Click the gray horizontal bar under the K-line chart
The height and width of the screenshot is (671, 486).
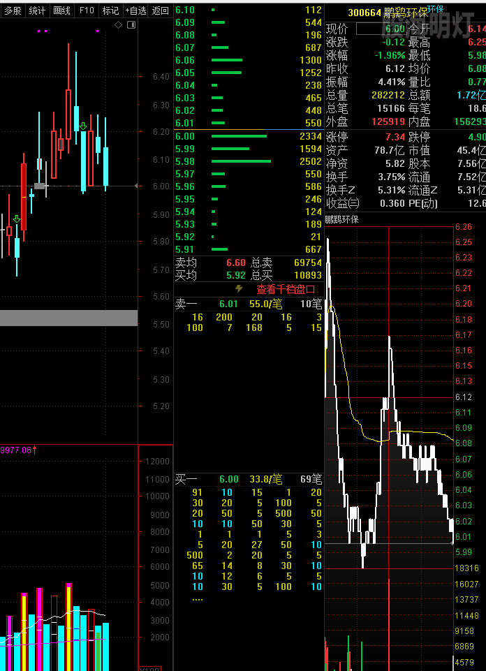(x=68, y=318)
